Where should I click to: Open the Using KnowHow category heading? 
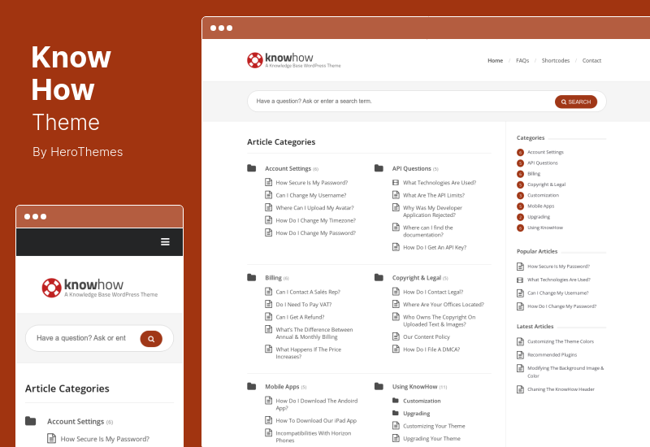click(414, 387)
